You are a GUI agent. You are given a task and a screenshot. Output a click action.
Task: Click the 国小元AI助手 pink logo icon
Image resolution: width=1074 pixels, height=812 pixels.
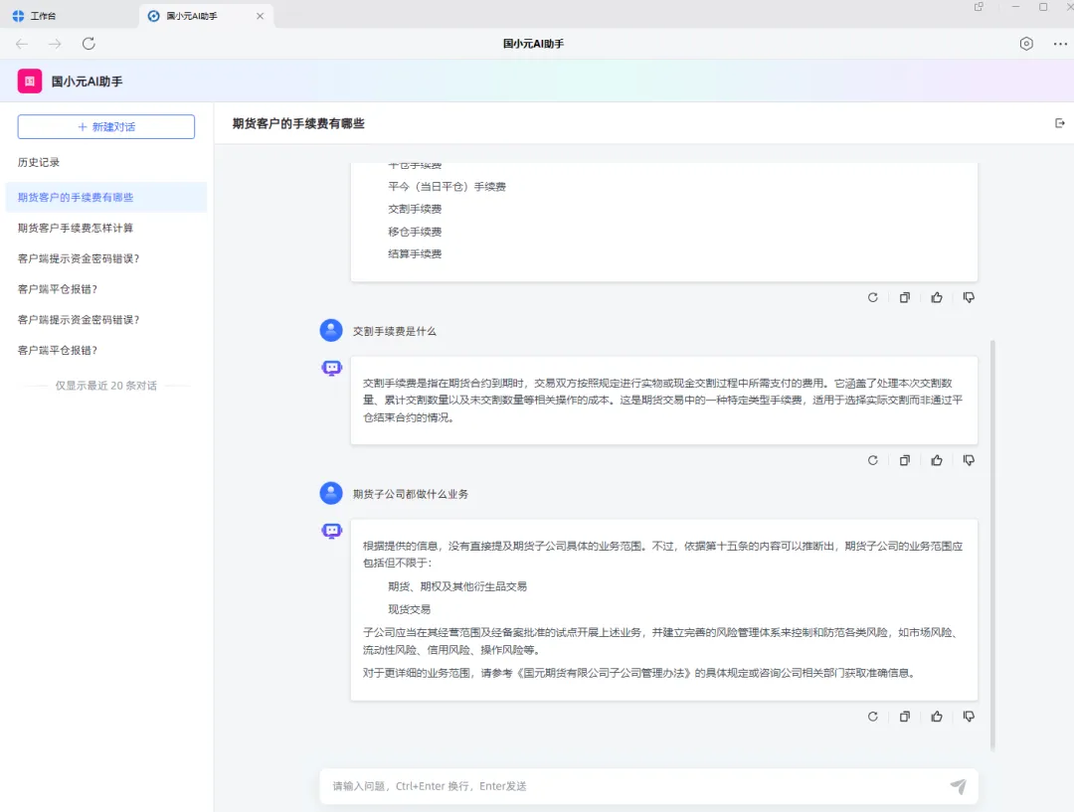tap(29, 81)
